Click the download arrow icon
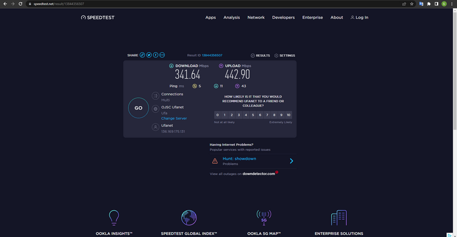The height and width of the screenshot is (237, 457). coord(171,66)
